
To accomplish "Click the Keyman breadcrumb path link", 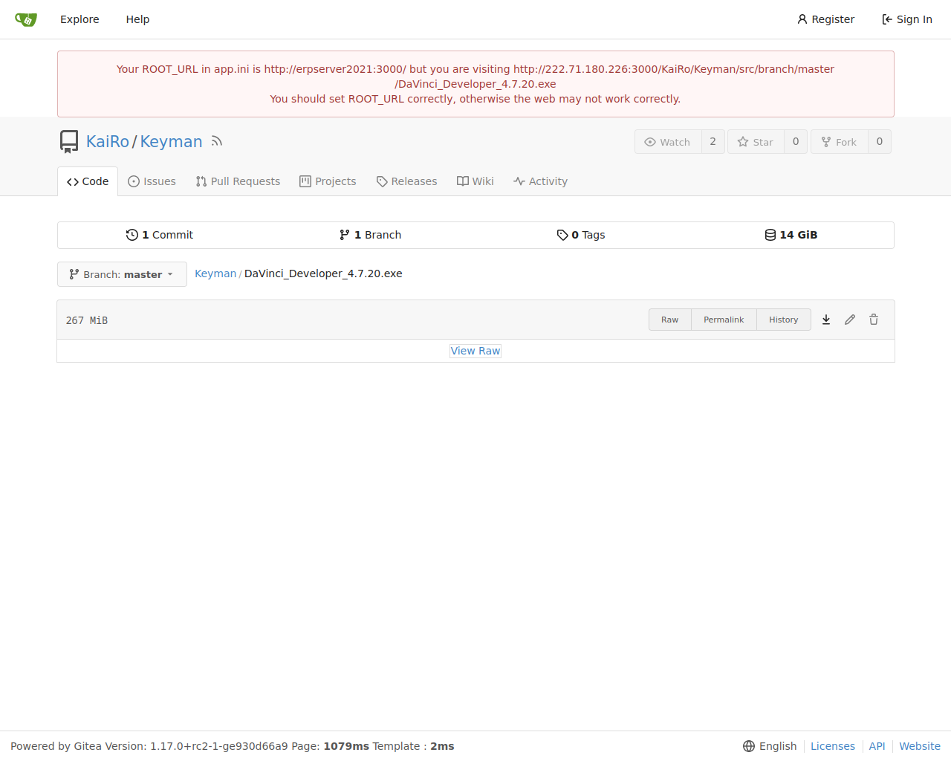I will click(215, 273).
